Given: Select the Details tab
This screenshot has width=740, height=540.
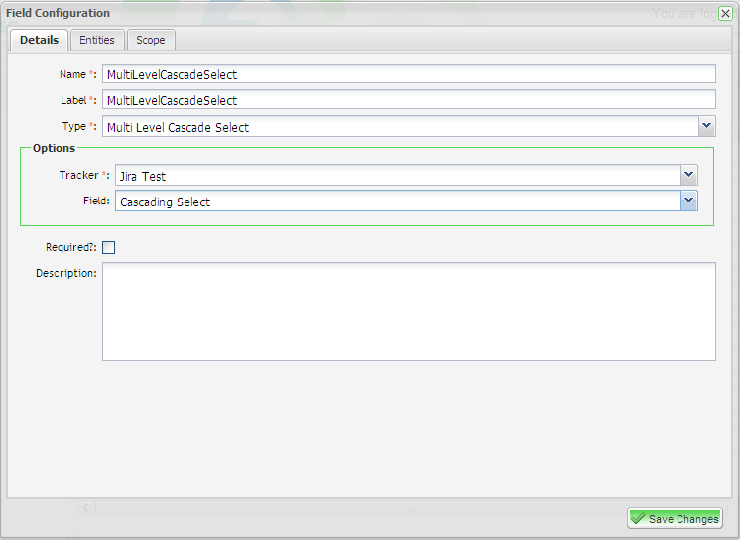Looking at the screenshot, I should coord(40,40).
